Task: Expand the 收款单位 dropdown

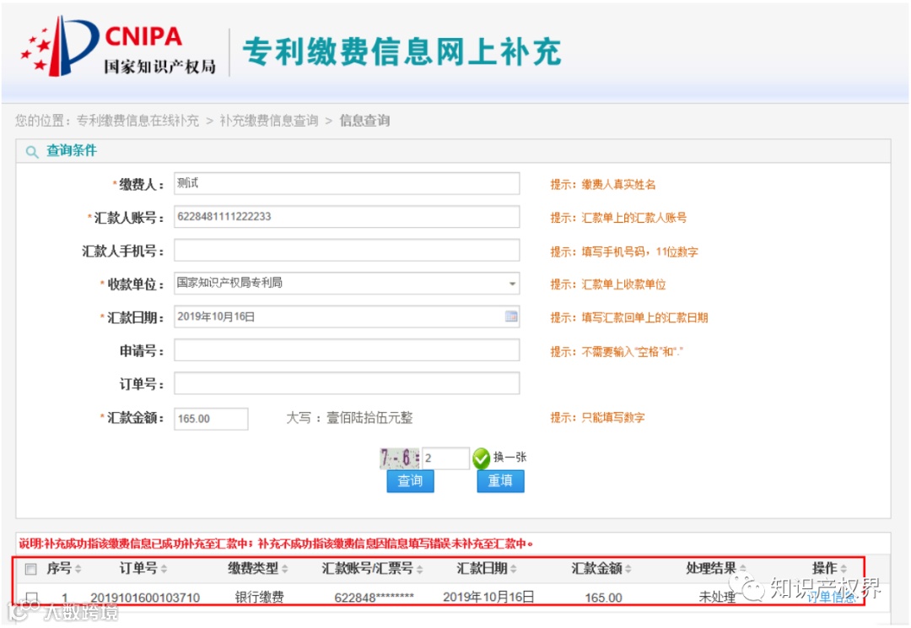Action: (512, 284)
